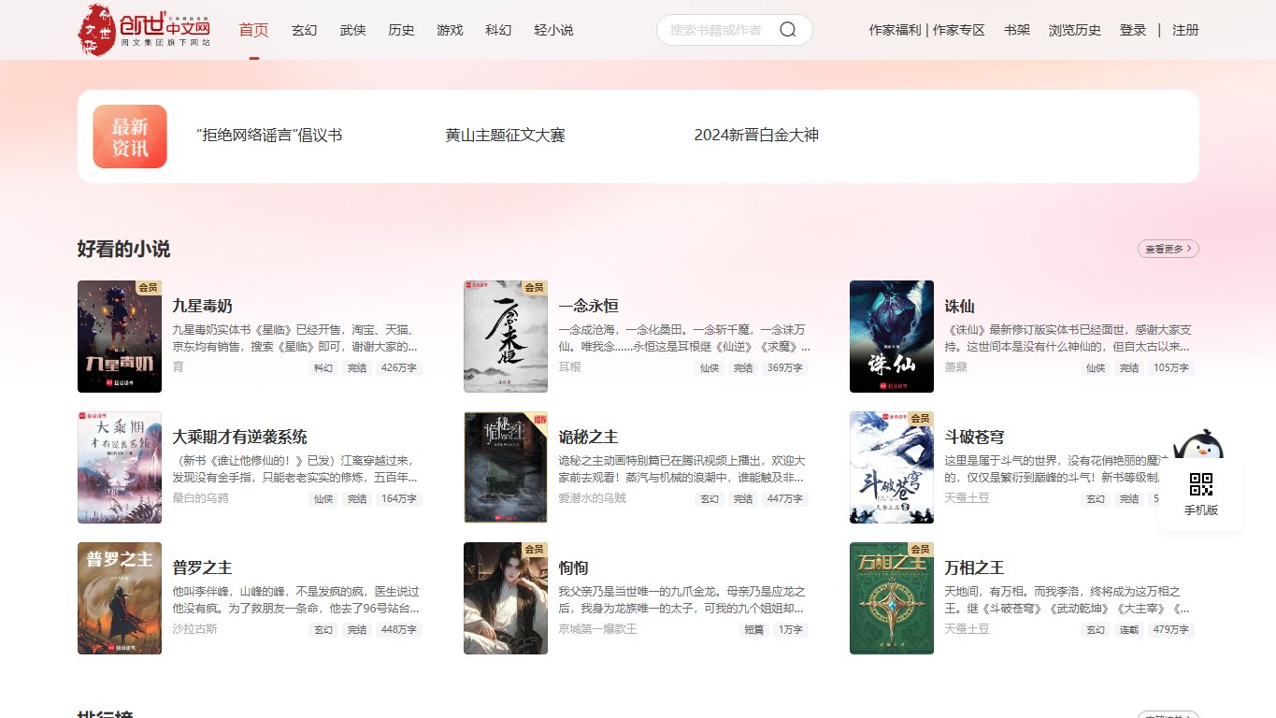
Task: Go to 书架 bookshelf
Action: point(1017,30)
